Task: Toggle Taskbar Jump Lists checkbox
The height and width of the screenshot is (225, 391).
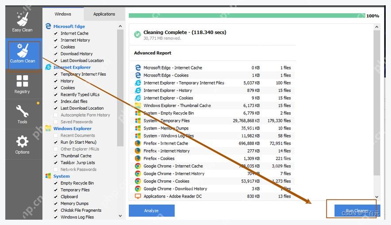Action: 56,163
